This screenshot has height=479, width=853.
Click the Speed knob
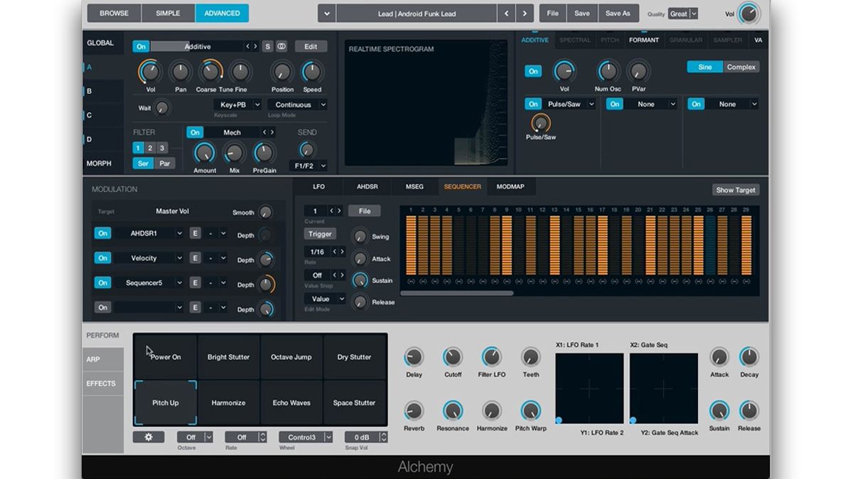[x=312, y=72]
